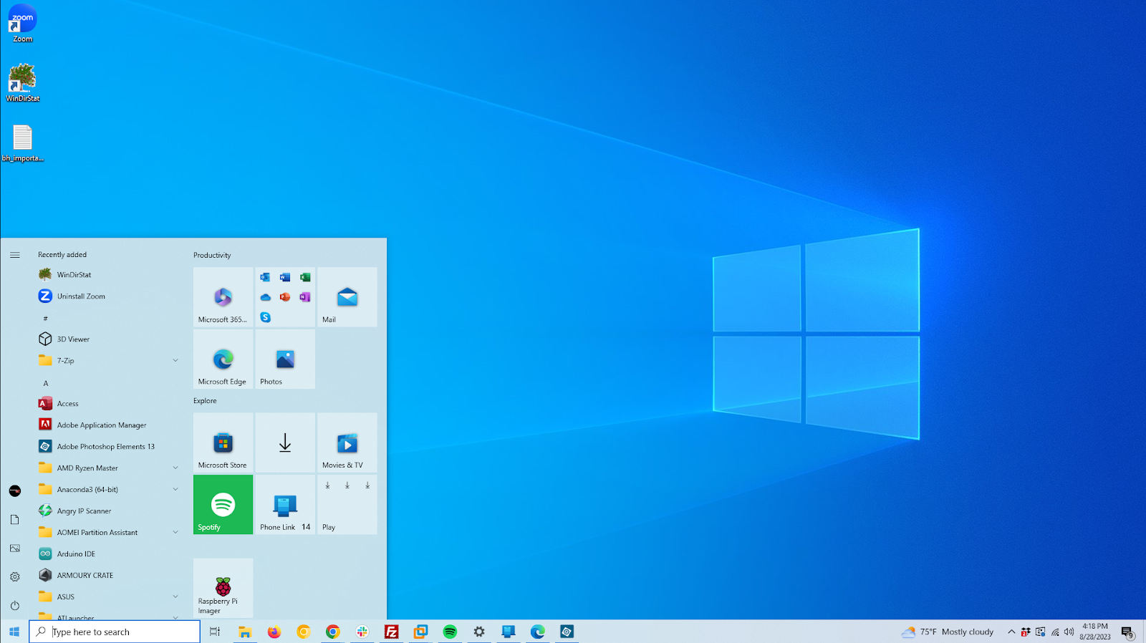Expand the 7-Zip folder
1146x643 pixels.
(175, 361)
